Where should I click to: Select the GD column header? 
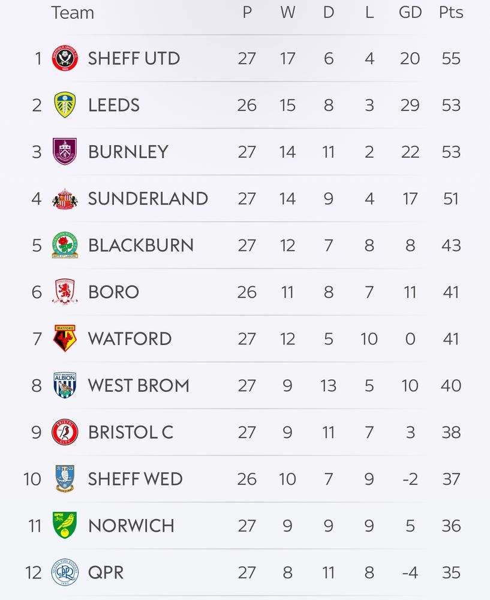tap(410, 13)
